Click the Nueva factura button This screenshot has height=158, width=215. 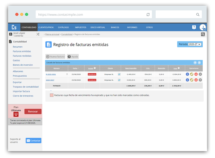(x=55, y=57)
